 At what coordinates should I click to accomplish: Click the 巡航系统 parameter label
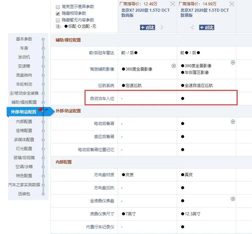click(x=106, y=85)
